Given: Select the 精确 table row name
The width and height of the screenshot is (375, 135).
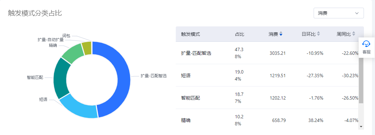Looking at the screenshot, I should click(186, 120).
